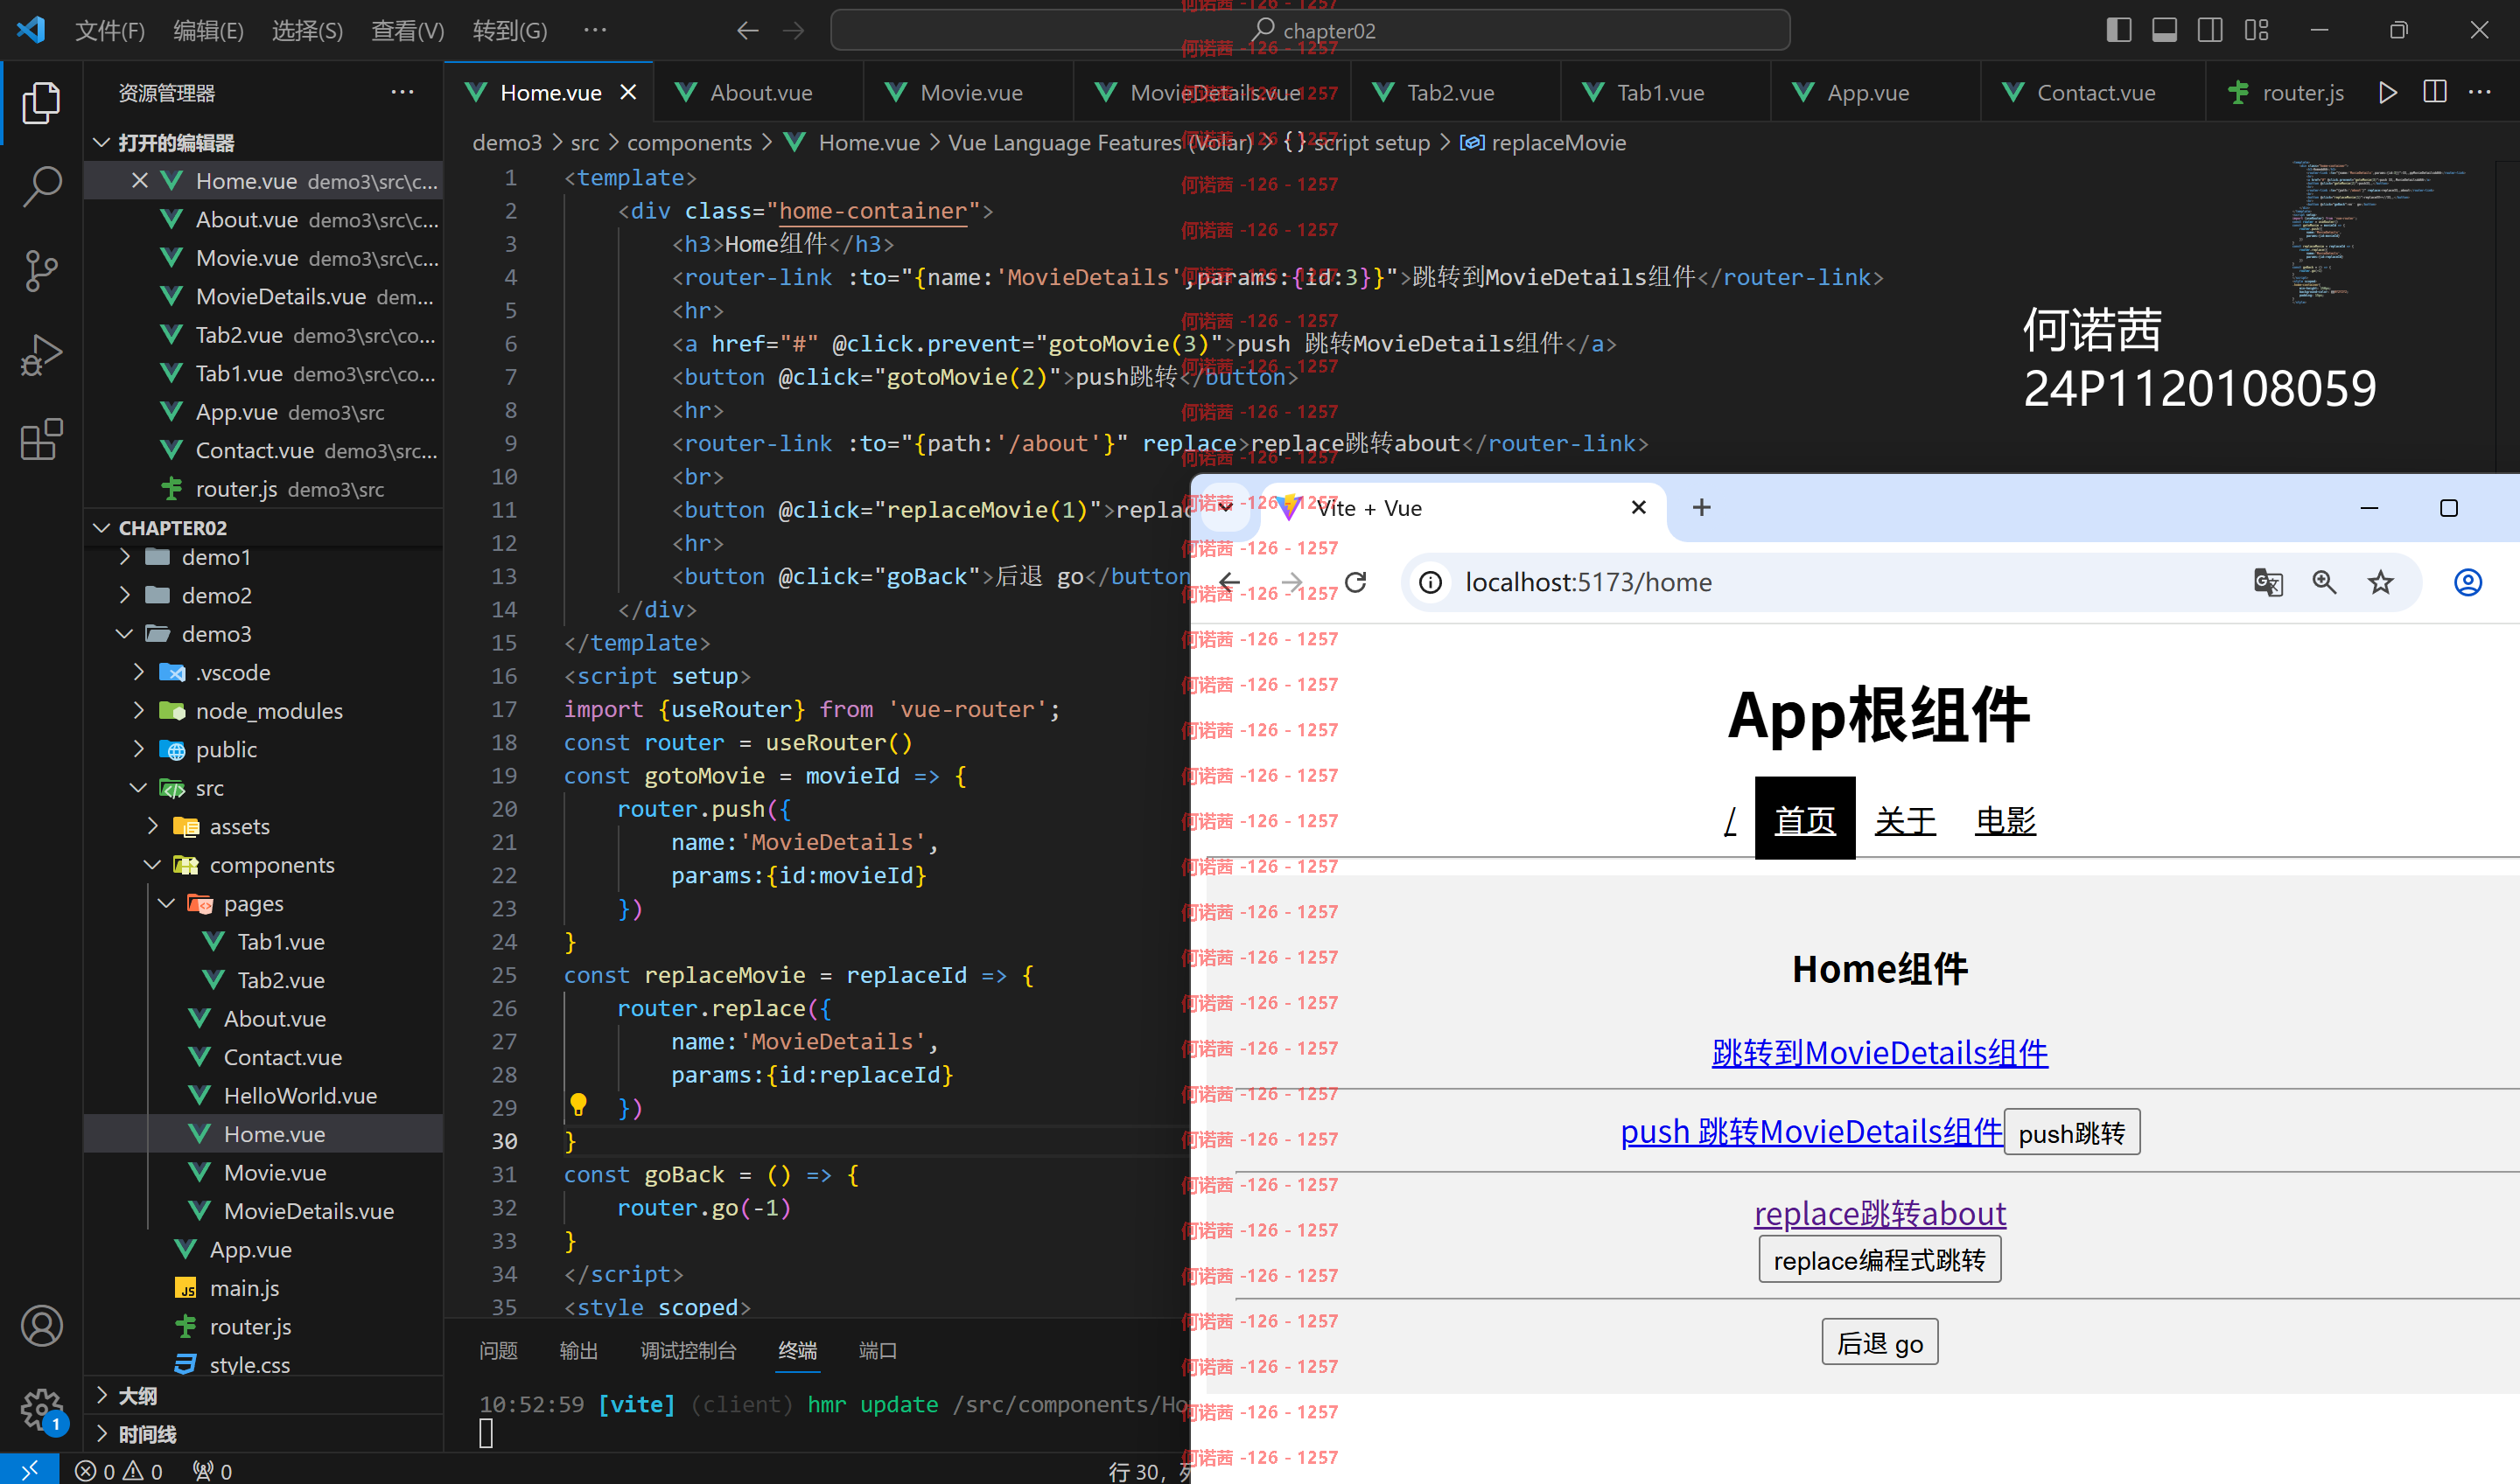Switch to the Debug Console panel tab

(x=689, y=1350)
